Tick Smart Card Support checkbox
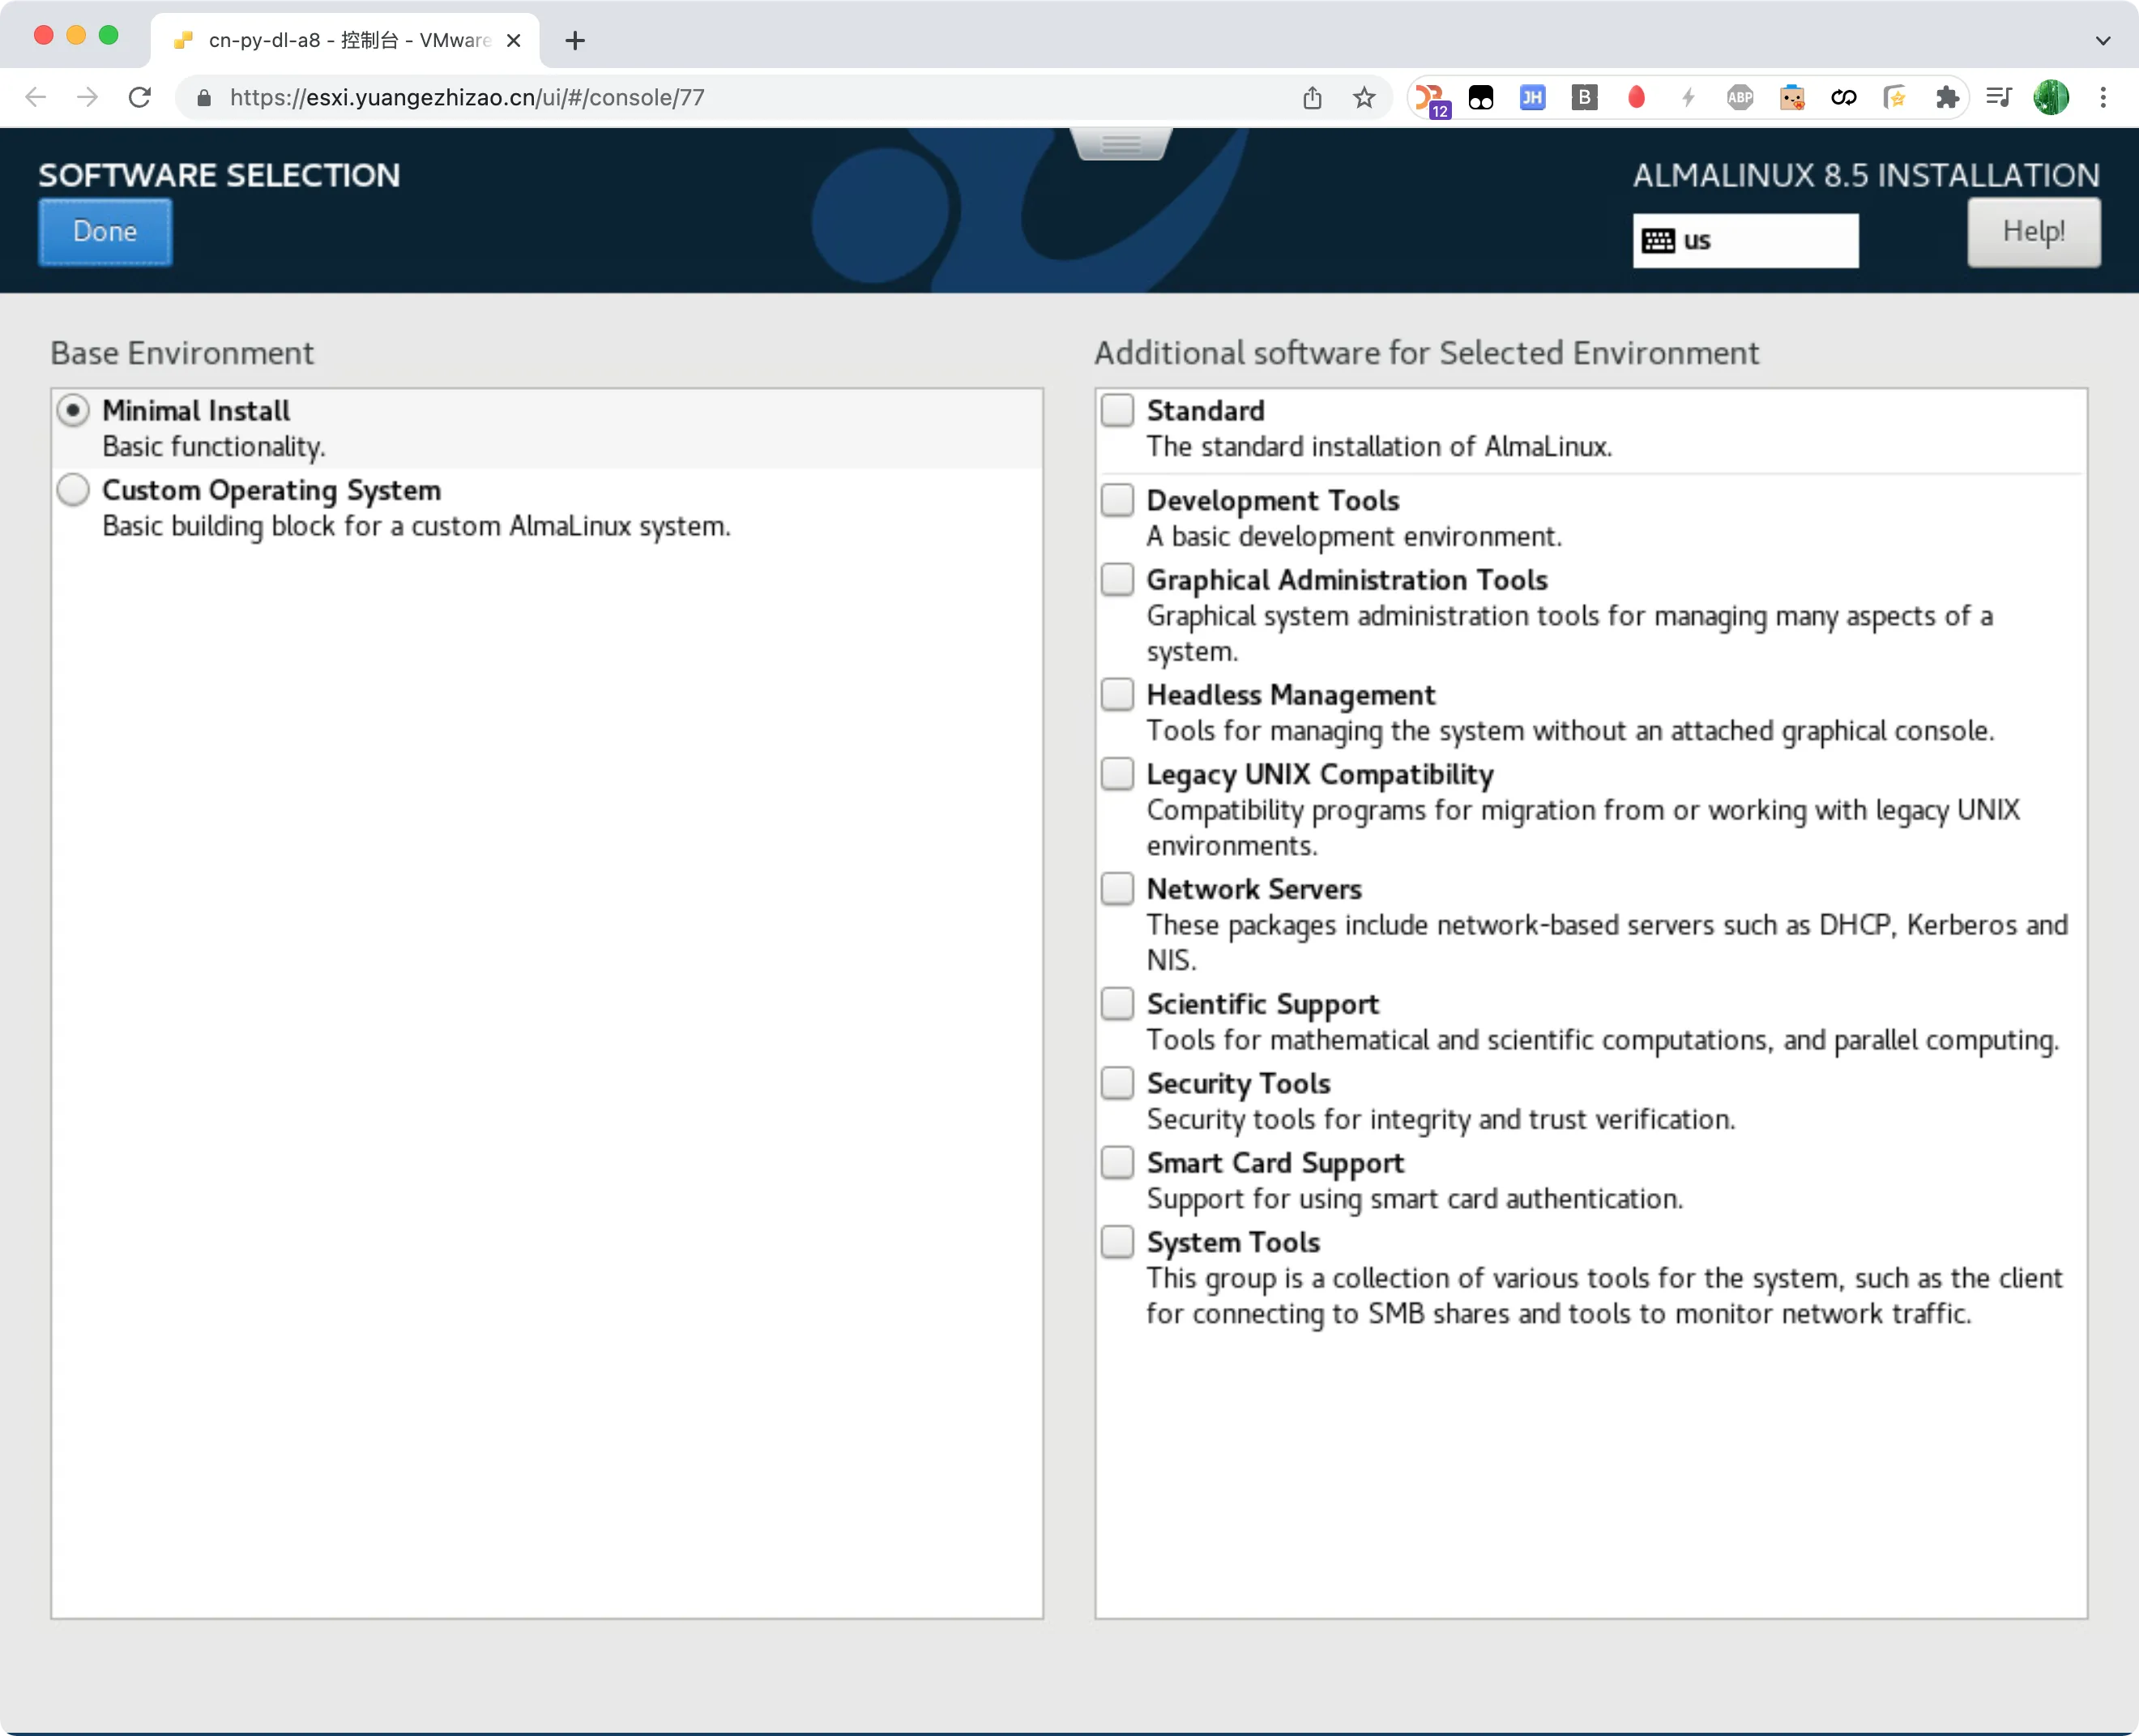 tap(1117, 1162)
